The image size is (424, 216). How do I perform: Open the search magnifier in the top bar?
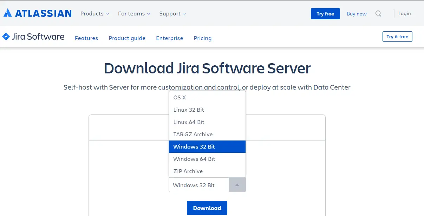tap(378, 13)
